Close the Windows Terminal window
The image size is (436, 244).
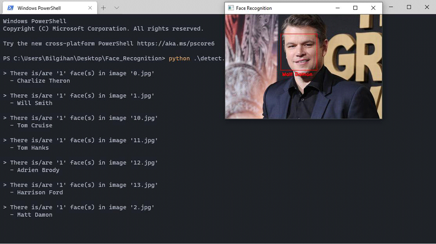click(x=427, y=7)
